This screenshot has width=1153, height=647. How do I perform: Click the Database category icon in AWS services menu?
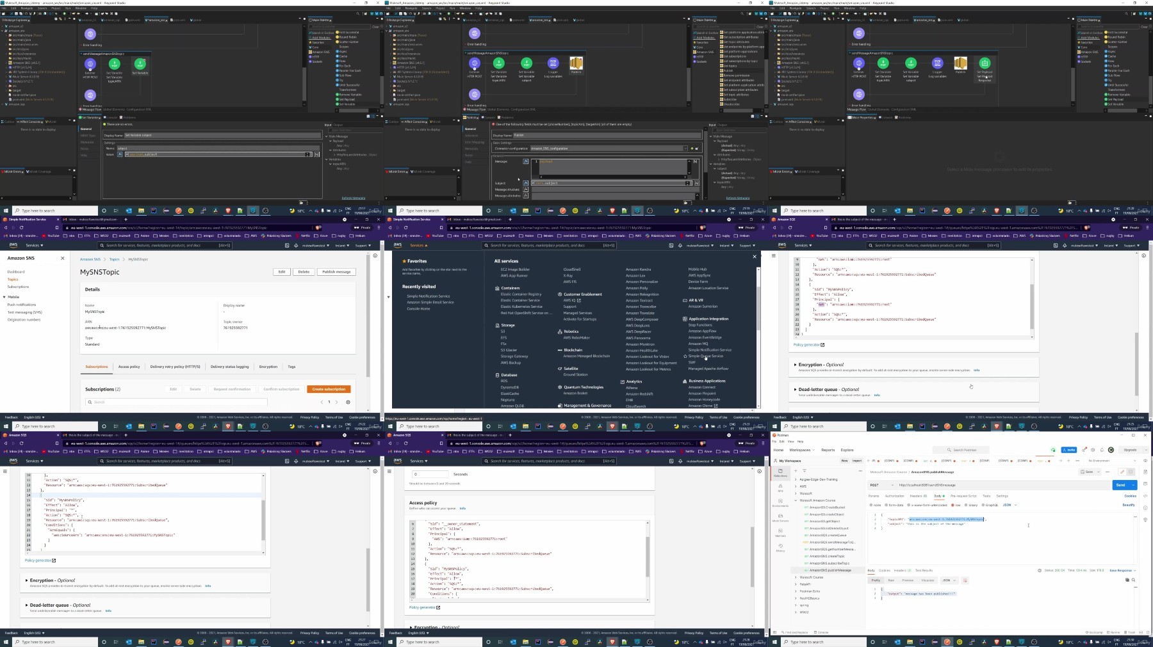496,375
